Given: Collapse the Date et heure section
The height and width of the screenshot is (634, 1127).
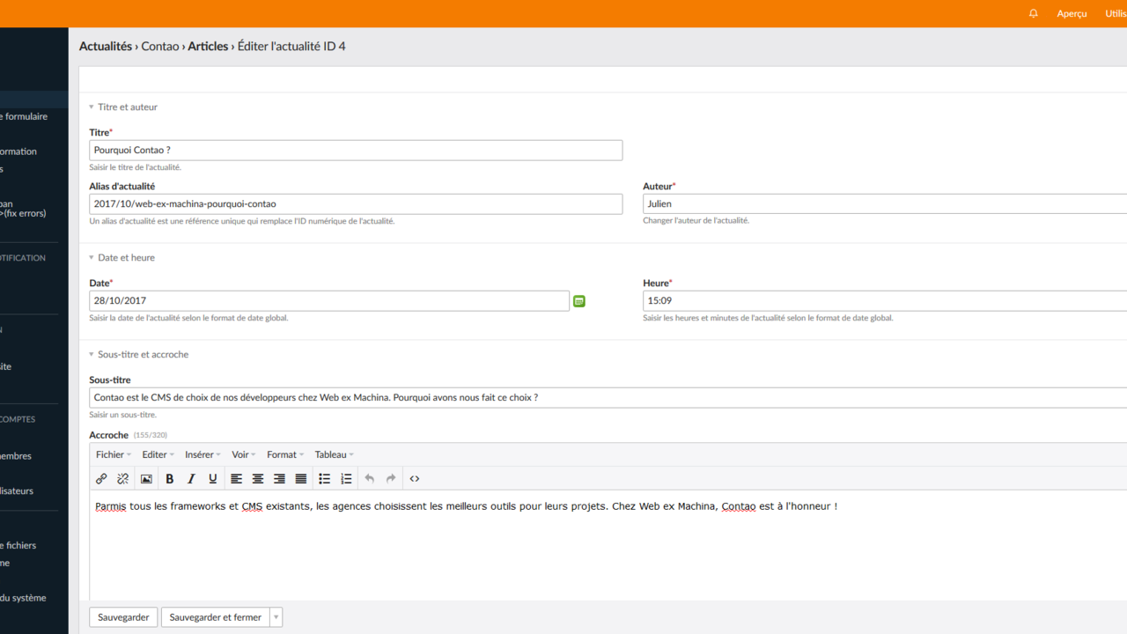Looking at the screenshot, I should (122, 258).
